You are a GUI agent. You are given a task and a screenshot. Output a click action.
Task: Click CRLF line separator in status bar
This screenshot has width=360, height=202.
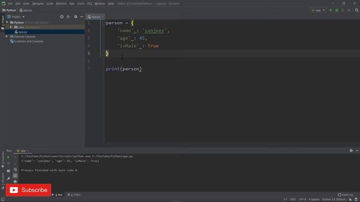click(x=292, y=199)
